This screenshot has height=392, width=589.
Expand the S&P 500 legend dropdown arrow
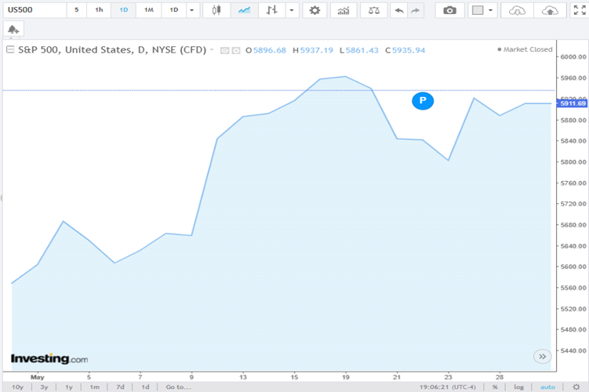(212, 49)
